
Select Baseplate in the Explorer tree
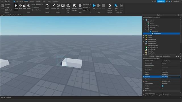click(x=152, y=28)
